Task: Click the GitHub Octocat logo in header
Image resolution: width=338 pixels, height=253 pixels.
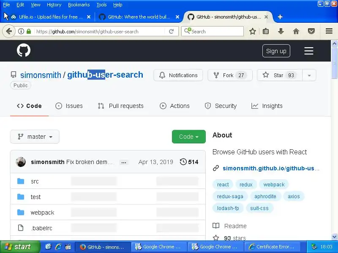Action: point(24,50)
